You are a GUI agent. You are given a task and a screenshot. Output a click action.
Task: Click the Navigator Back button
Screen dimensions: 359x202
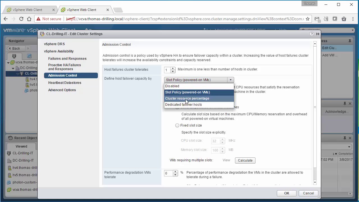(16, 49)
